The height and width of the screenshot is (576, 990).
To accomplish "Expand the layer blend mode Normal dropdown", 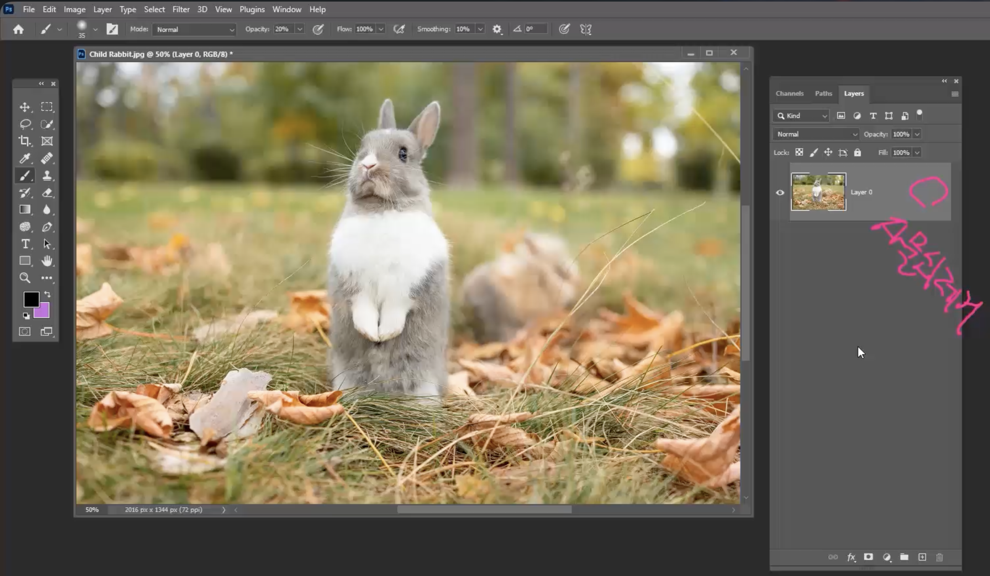I will [x=816, y=134].
